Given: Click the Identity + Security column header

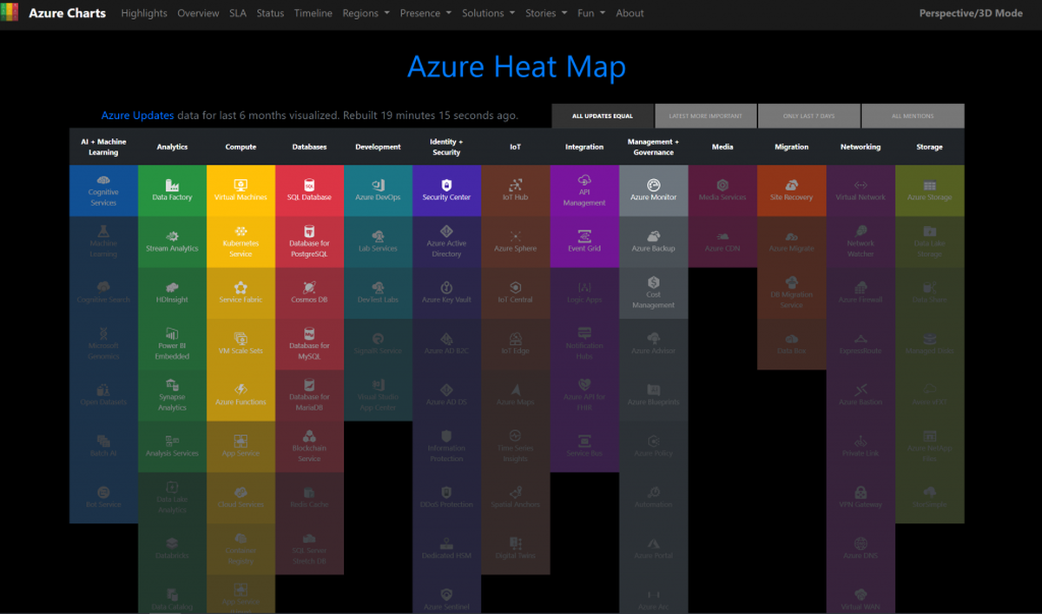Looking at the screenshot, I should point(446,147).
